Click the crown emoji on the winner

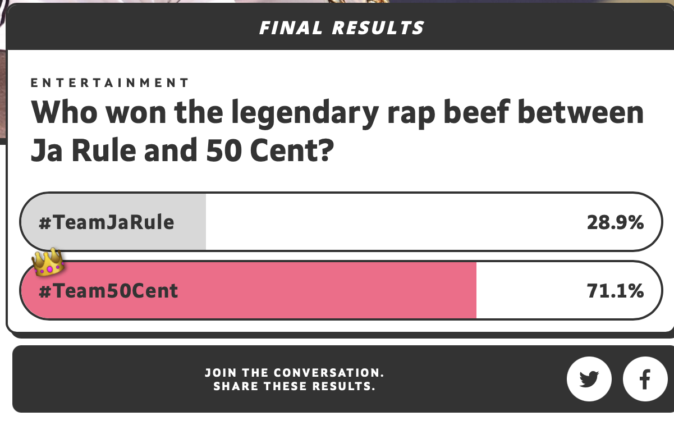tap(47, 262)
